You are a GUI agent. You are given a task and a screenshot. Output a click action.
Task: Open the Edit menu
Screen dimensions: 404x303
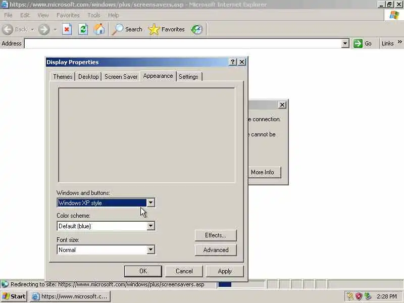[x=25, y=15]
